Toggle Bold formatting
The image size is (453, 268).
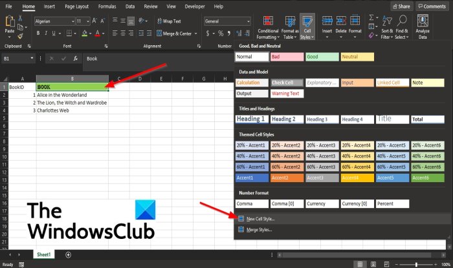38,34
